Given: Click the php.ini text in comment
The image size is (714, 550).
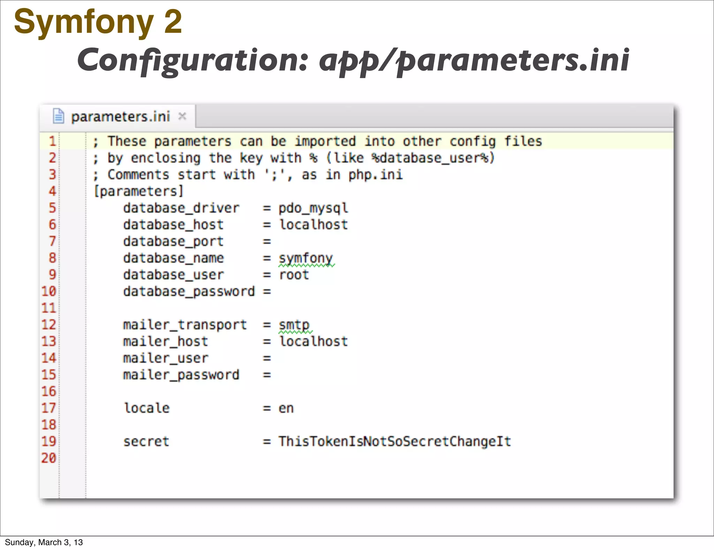Looking at the screenshot, I should [375, 175].
